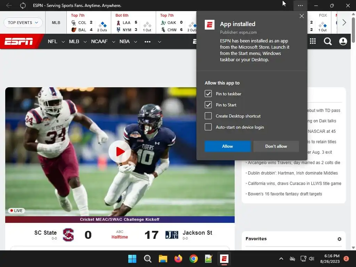Viewport: 356px width, 267px height.
Task: Expand the NBA menu chevron
Action: pyautogui.click(x=136, y=42)
